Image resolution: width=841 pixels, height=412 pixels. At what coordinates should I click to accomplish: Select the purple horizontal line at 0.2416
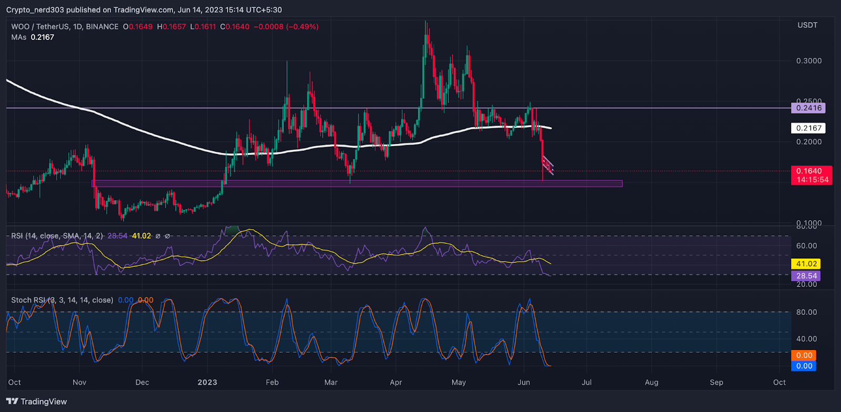pos(398,108)
